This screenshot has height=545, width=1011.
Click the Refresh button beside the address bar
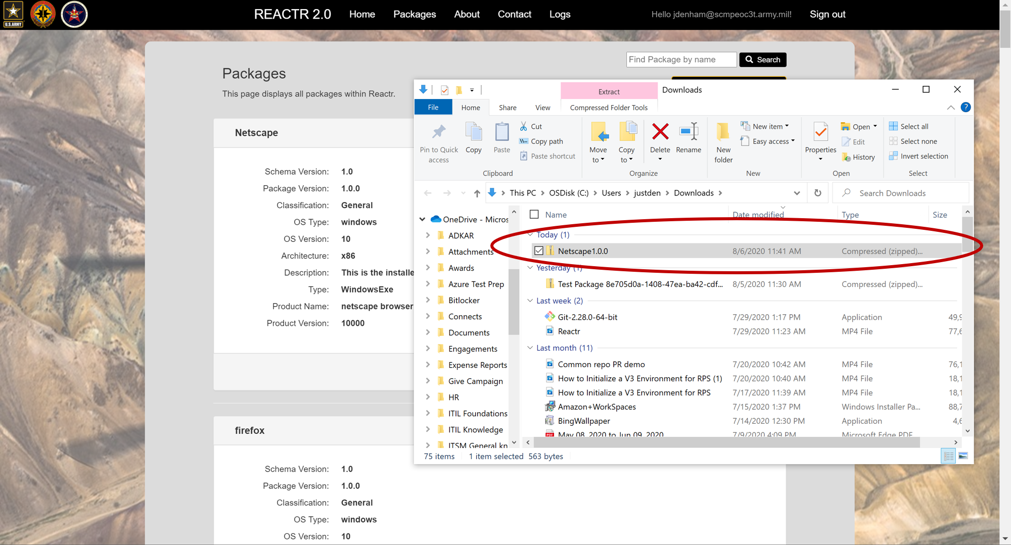[x=818, y=193]
